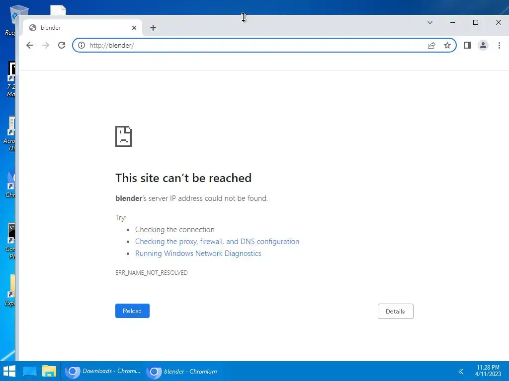509x381 pixels.
Task: Open Running Windows Network Diagnostics link
Action: point(198,254)
